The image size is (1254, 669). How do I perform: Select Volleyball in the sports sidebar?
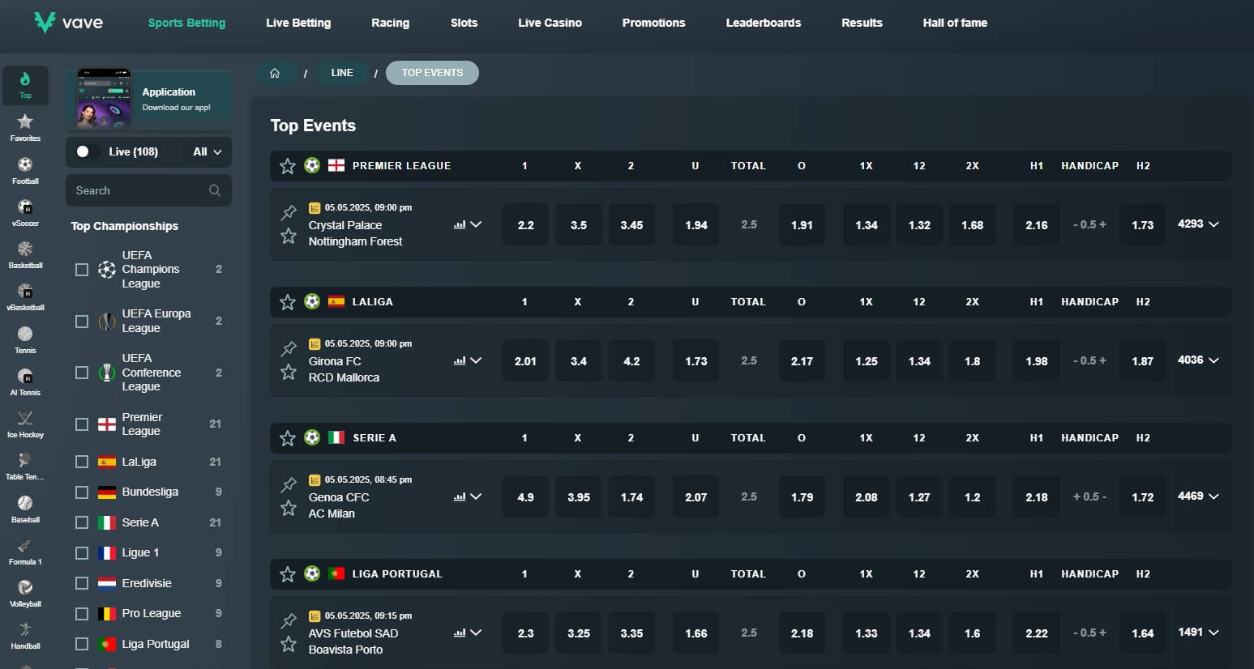[x=25, y=593]
